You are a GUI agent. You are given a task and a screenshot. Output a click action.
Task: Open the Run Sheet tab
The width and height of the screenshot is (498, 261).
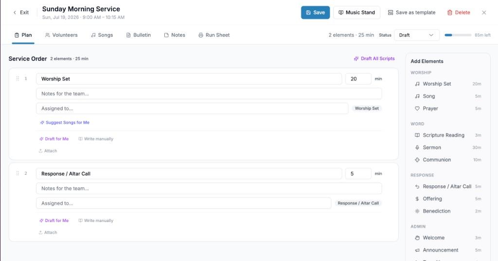[x=214, y=35]
